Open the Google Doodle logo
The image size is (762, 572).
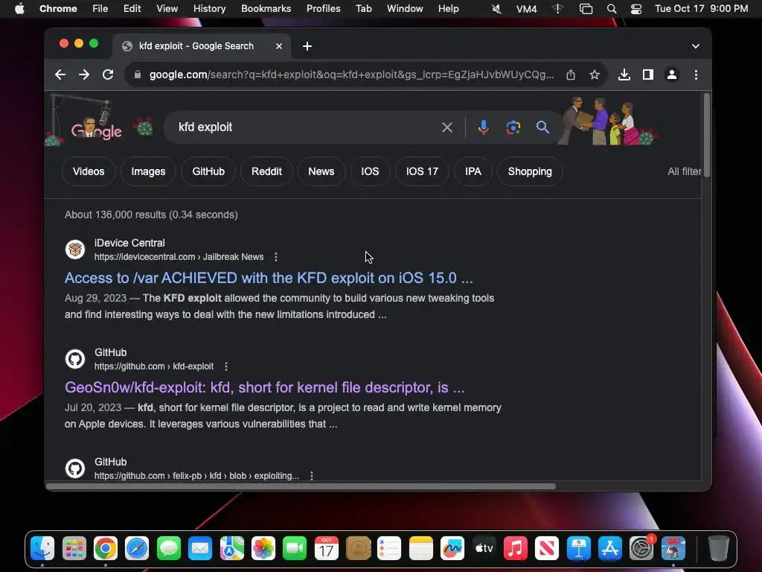[x=96, y=127]
